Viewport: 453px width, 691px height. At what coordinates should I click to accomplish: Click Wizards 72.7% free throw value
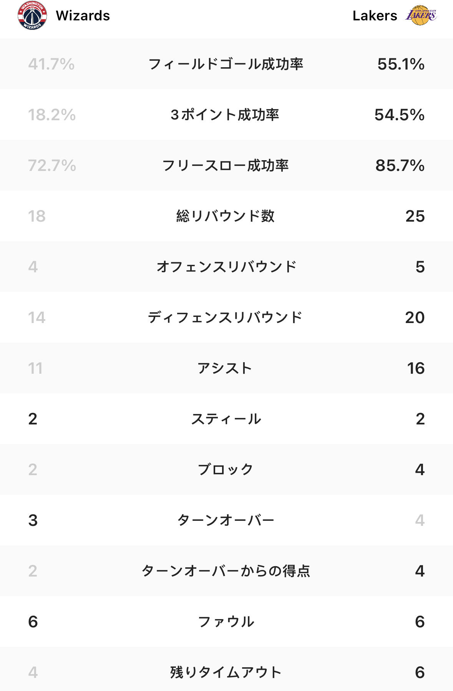[x=52, y=165]
